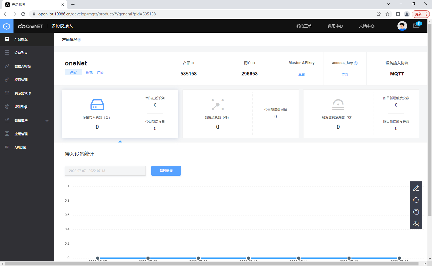This screenshot has width=432, height=266.
Task: Click the question mark help icon on floating panel
Action: (x=416, y=212)
